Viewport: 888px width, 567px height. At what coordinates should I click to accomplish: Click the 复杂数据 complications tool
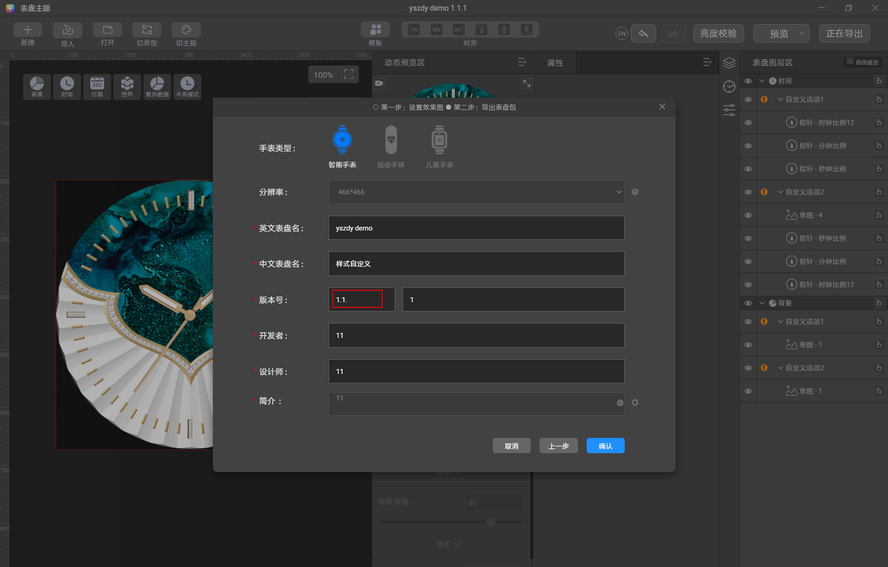click(157, 86)
